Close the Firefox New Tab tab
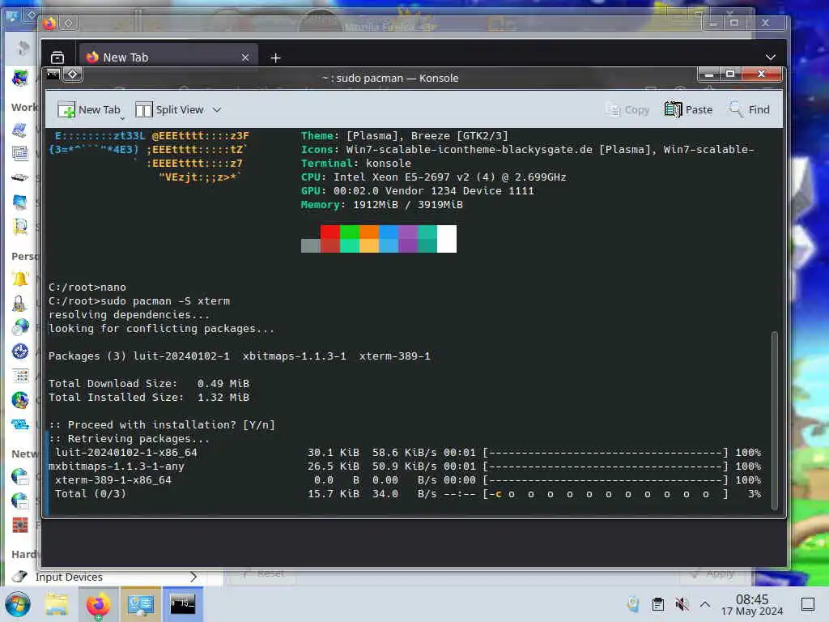This screenshot has height=622, width=829. pos(245,58)
